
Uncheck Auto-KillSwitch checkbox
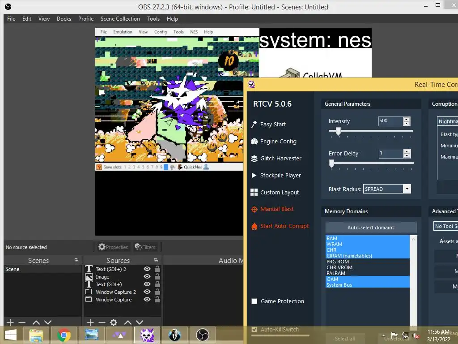pos(254,329)
